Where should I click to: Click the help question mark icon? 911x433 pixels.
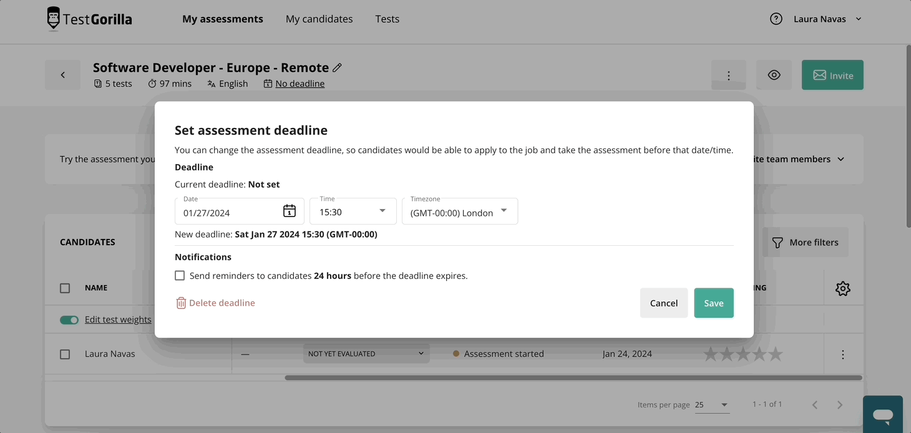point(776,19)
